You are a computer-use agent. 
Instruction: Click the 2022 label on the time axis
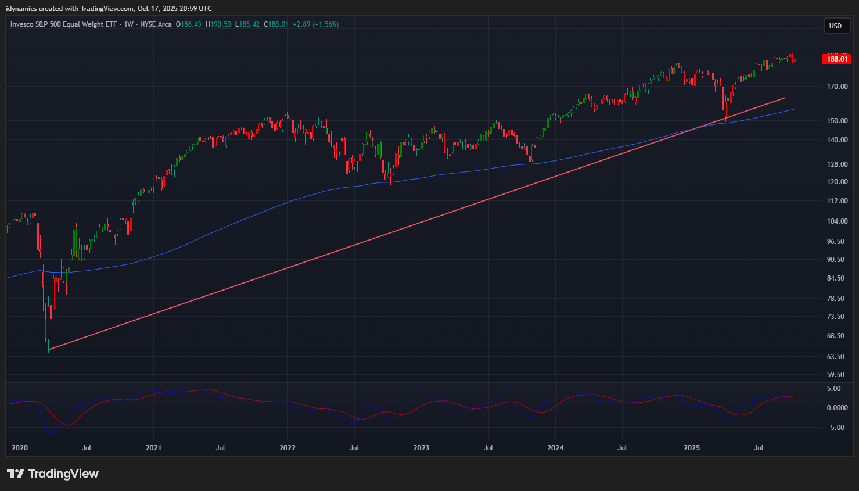[287, 448]
